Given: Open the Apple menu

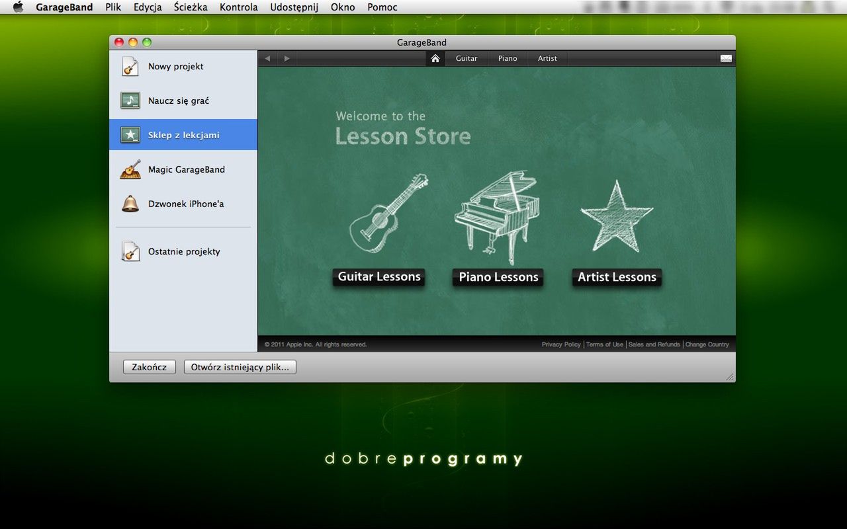Looking at the screenshot, I should [18, 7].
